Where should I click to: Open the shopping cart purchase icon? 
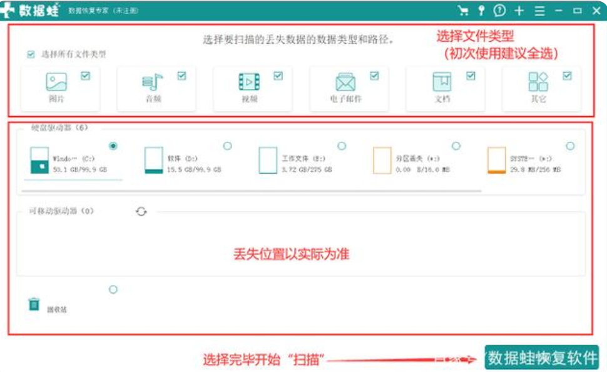pos(463,9)
